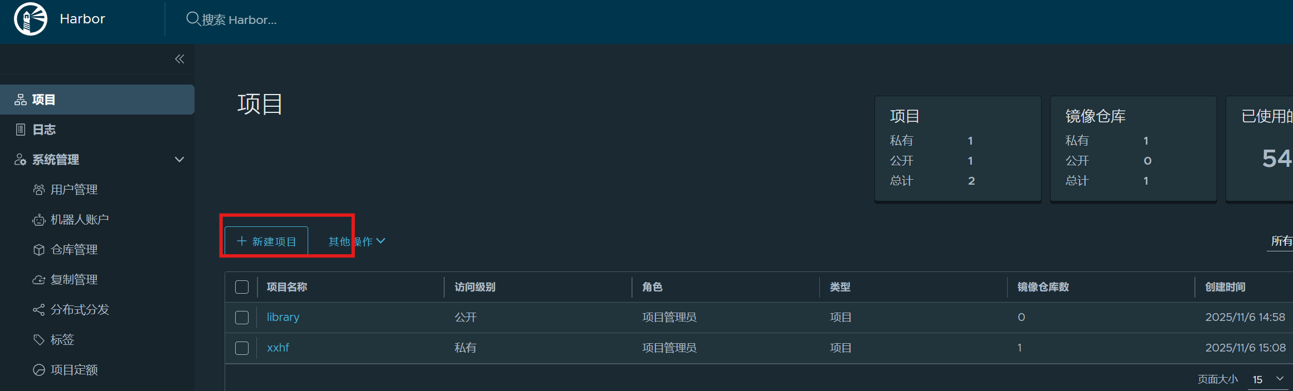
Task: Click 私有 access level in xxhf row
Action: (465, 348)
